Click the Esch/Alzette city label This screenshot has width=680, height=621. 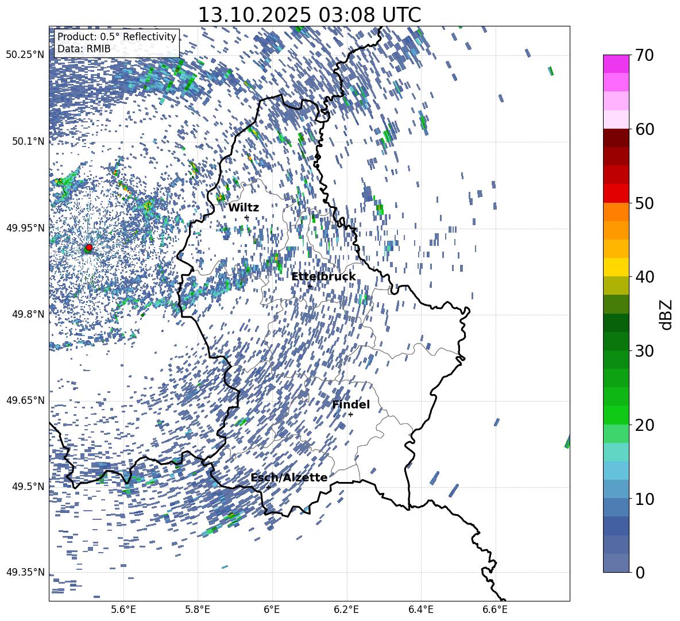pyautogui.click(x=289, y=478)
